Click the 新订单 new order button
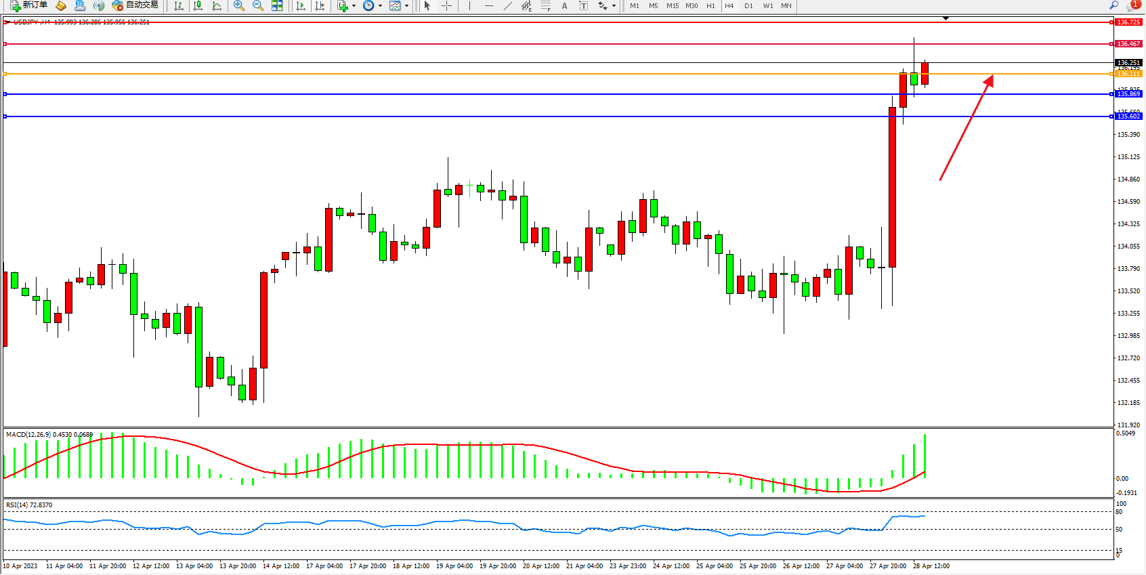This screenshot has width=1146, height=575. click(x=29, y=5)
